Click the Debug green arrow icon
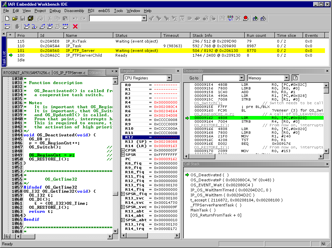Viewport: 332px width, 248px height. [x=255, y=19]
